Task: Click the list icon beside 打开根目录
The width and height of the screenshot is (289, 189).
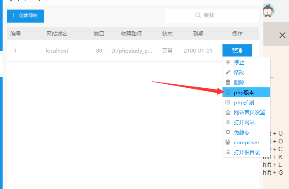Action: coord(228,152)
